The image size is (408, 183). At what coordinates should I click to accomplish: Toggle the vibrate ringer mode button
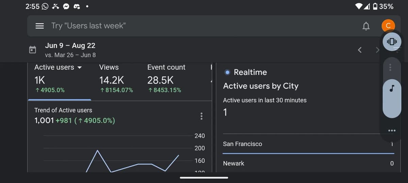pos(392,42)
